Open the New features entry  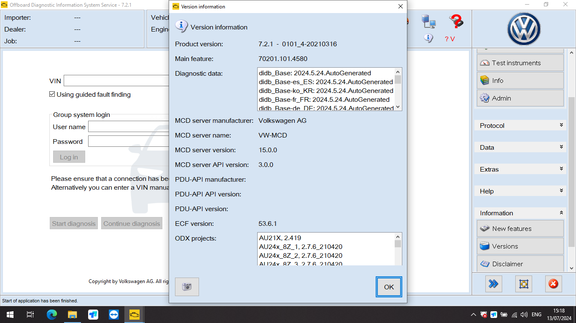click(520, 229)
